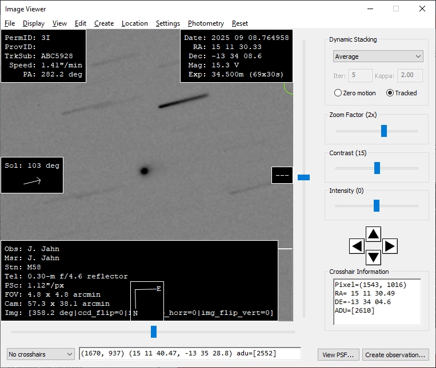Click the left arrow navigation button
This screenshot has height=368, width=436.
pos(357,246)
